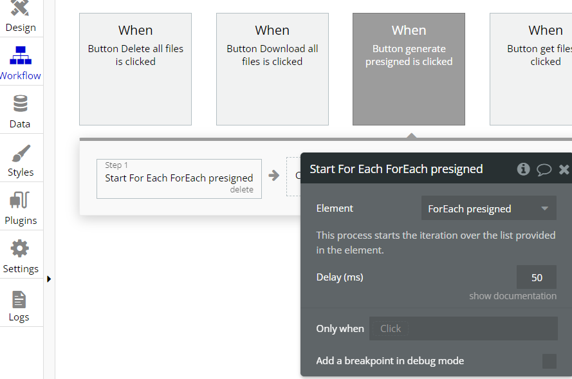Enable breakpoint in debug mode checkbox

(549, 361)
